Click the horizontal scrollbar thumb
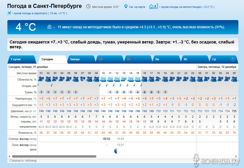The height and width of the screenshot is (168, 244). pyautogui.click(x=54, y=156)
